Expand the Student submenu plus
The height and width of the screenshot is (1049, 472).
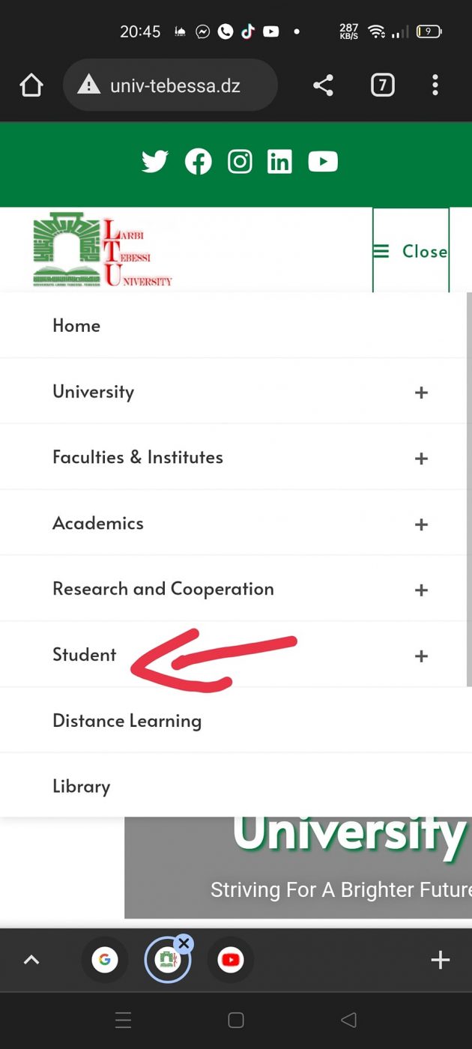click(x=421, y=656)
